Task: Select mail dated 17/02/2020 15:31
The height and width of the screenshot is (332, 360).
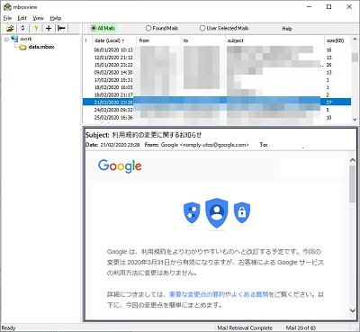Action: coord(217,80)
